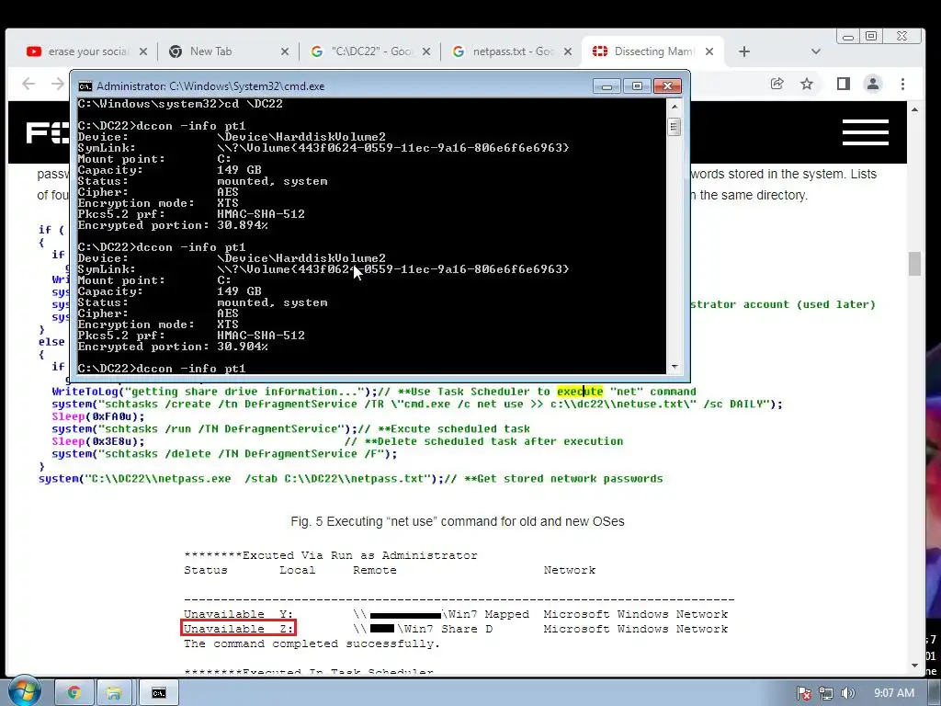Click the cmd scrollbar down arrow
The height and width of the screenshot is (706, 941).
coord(675,367)
